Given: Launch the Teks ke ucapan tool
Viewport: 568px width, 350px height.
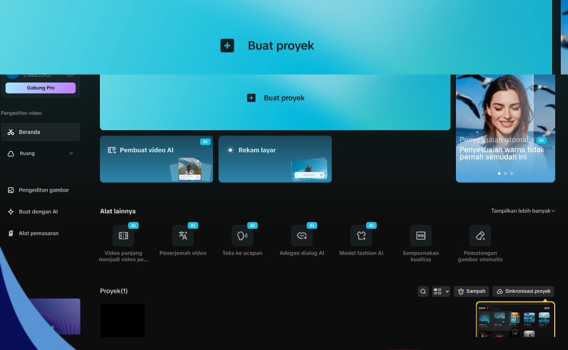Looking at the screenshot, I should point(242,236).
